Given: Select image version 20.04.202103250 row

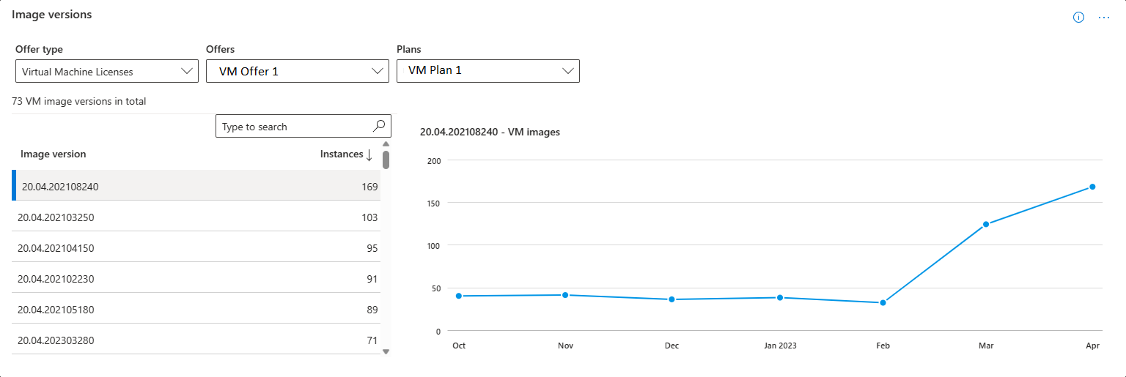Looking at the screenshot, I should pyautogui.click(x=198, y=217).
